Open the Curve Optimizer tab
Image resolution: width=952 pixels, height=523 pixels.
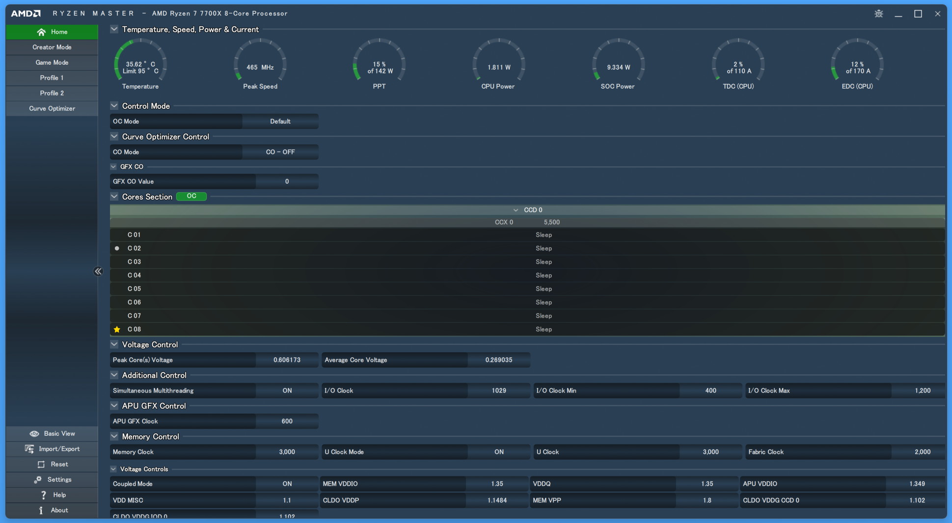point(52,108)
